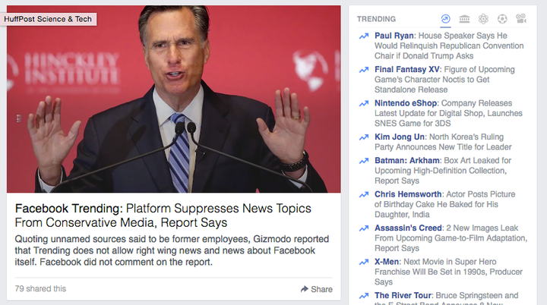This screenshot has width=547, height=305.
Task: Click the trend arrow beside X-Men
Action: (364, 262)
